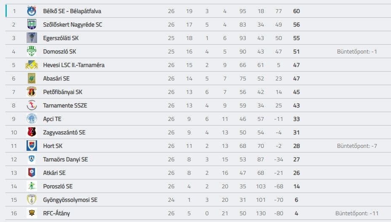
Task: Click the Hevesi LSC II.-Tarnaméra crest
Action: pos(32,65)
